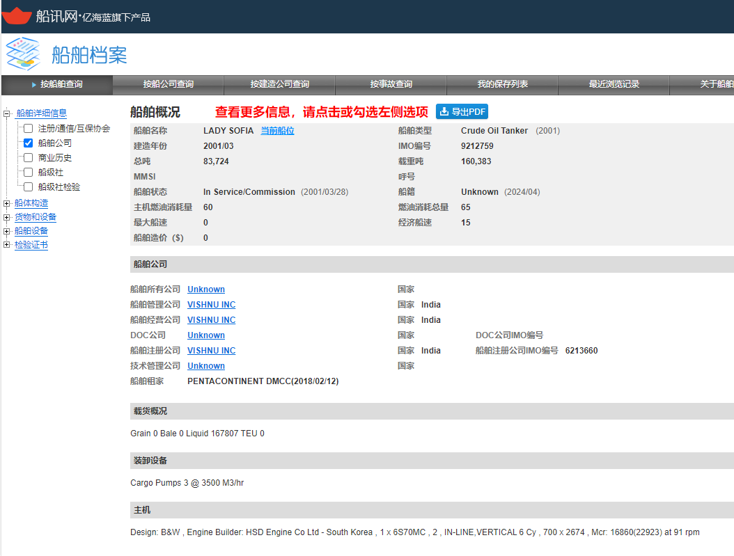This screenshot has width=734, height=556.
Task: Select IMO number 9212759
Action: point(477,146)
